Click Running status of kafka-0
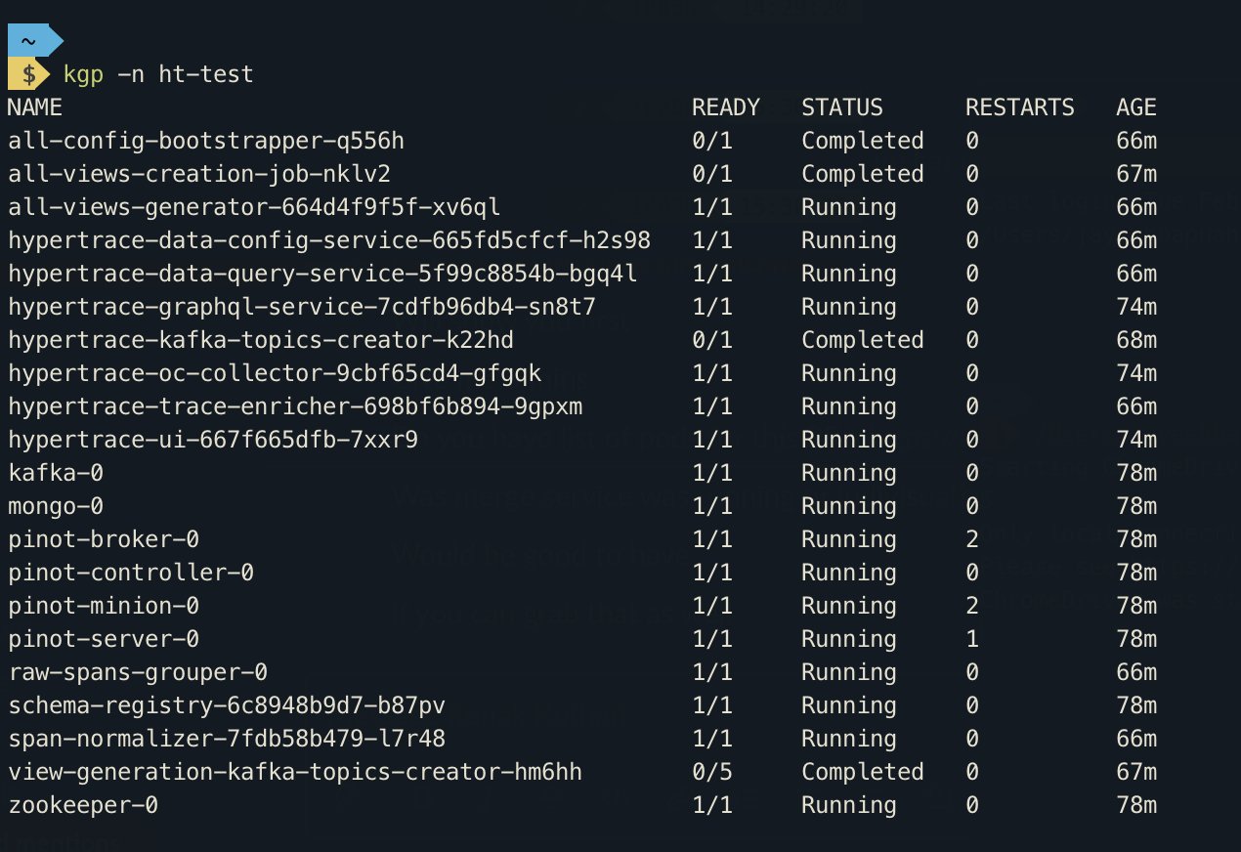1241x852 pixels. 849,473
